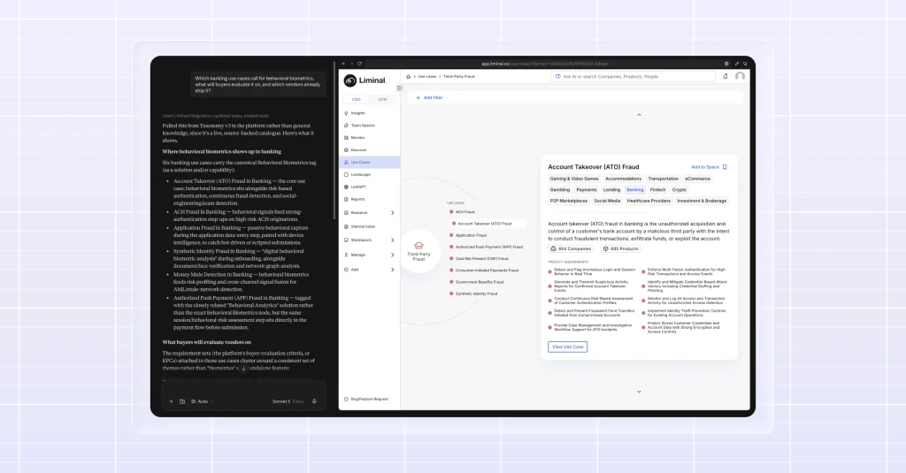Open the Auto mode dropdown in chat

coord(202,401)
